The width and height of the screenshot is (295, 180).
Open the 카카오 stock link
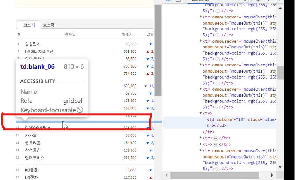(31, 135)
